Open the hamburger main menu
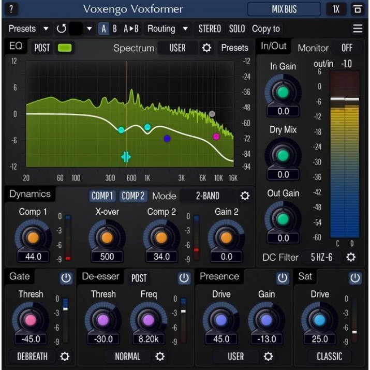The image size is (370, 370). point(358,28)
